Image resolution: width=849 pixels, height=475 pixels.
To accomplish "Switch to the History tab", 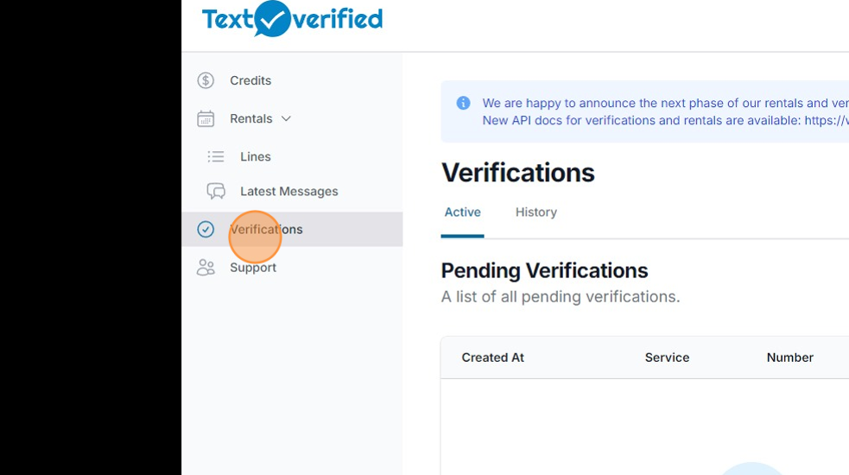I will pos(535,212).
